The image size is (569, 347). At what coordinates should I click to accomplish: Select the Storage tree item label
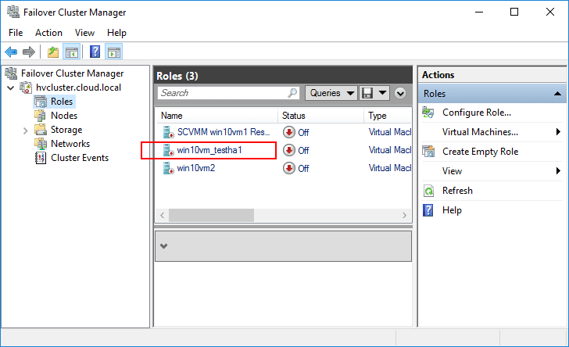coord(66,130)
